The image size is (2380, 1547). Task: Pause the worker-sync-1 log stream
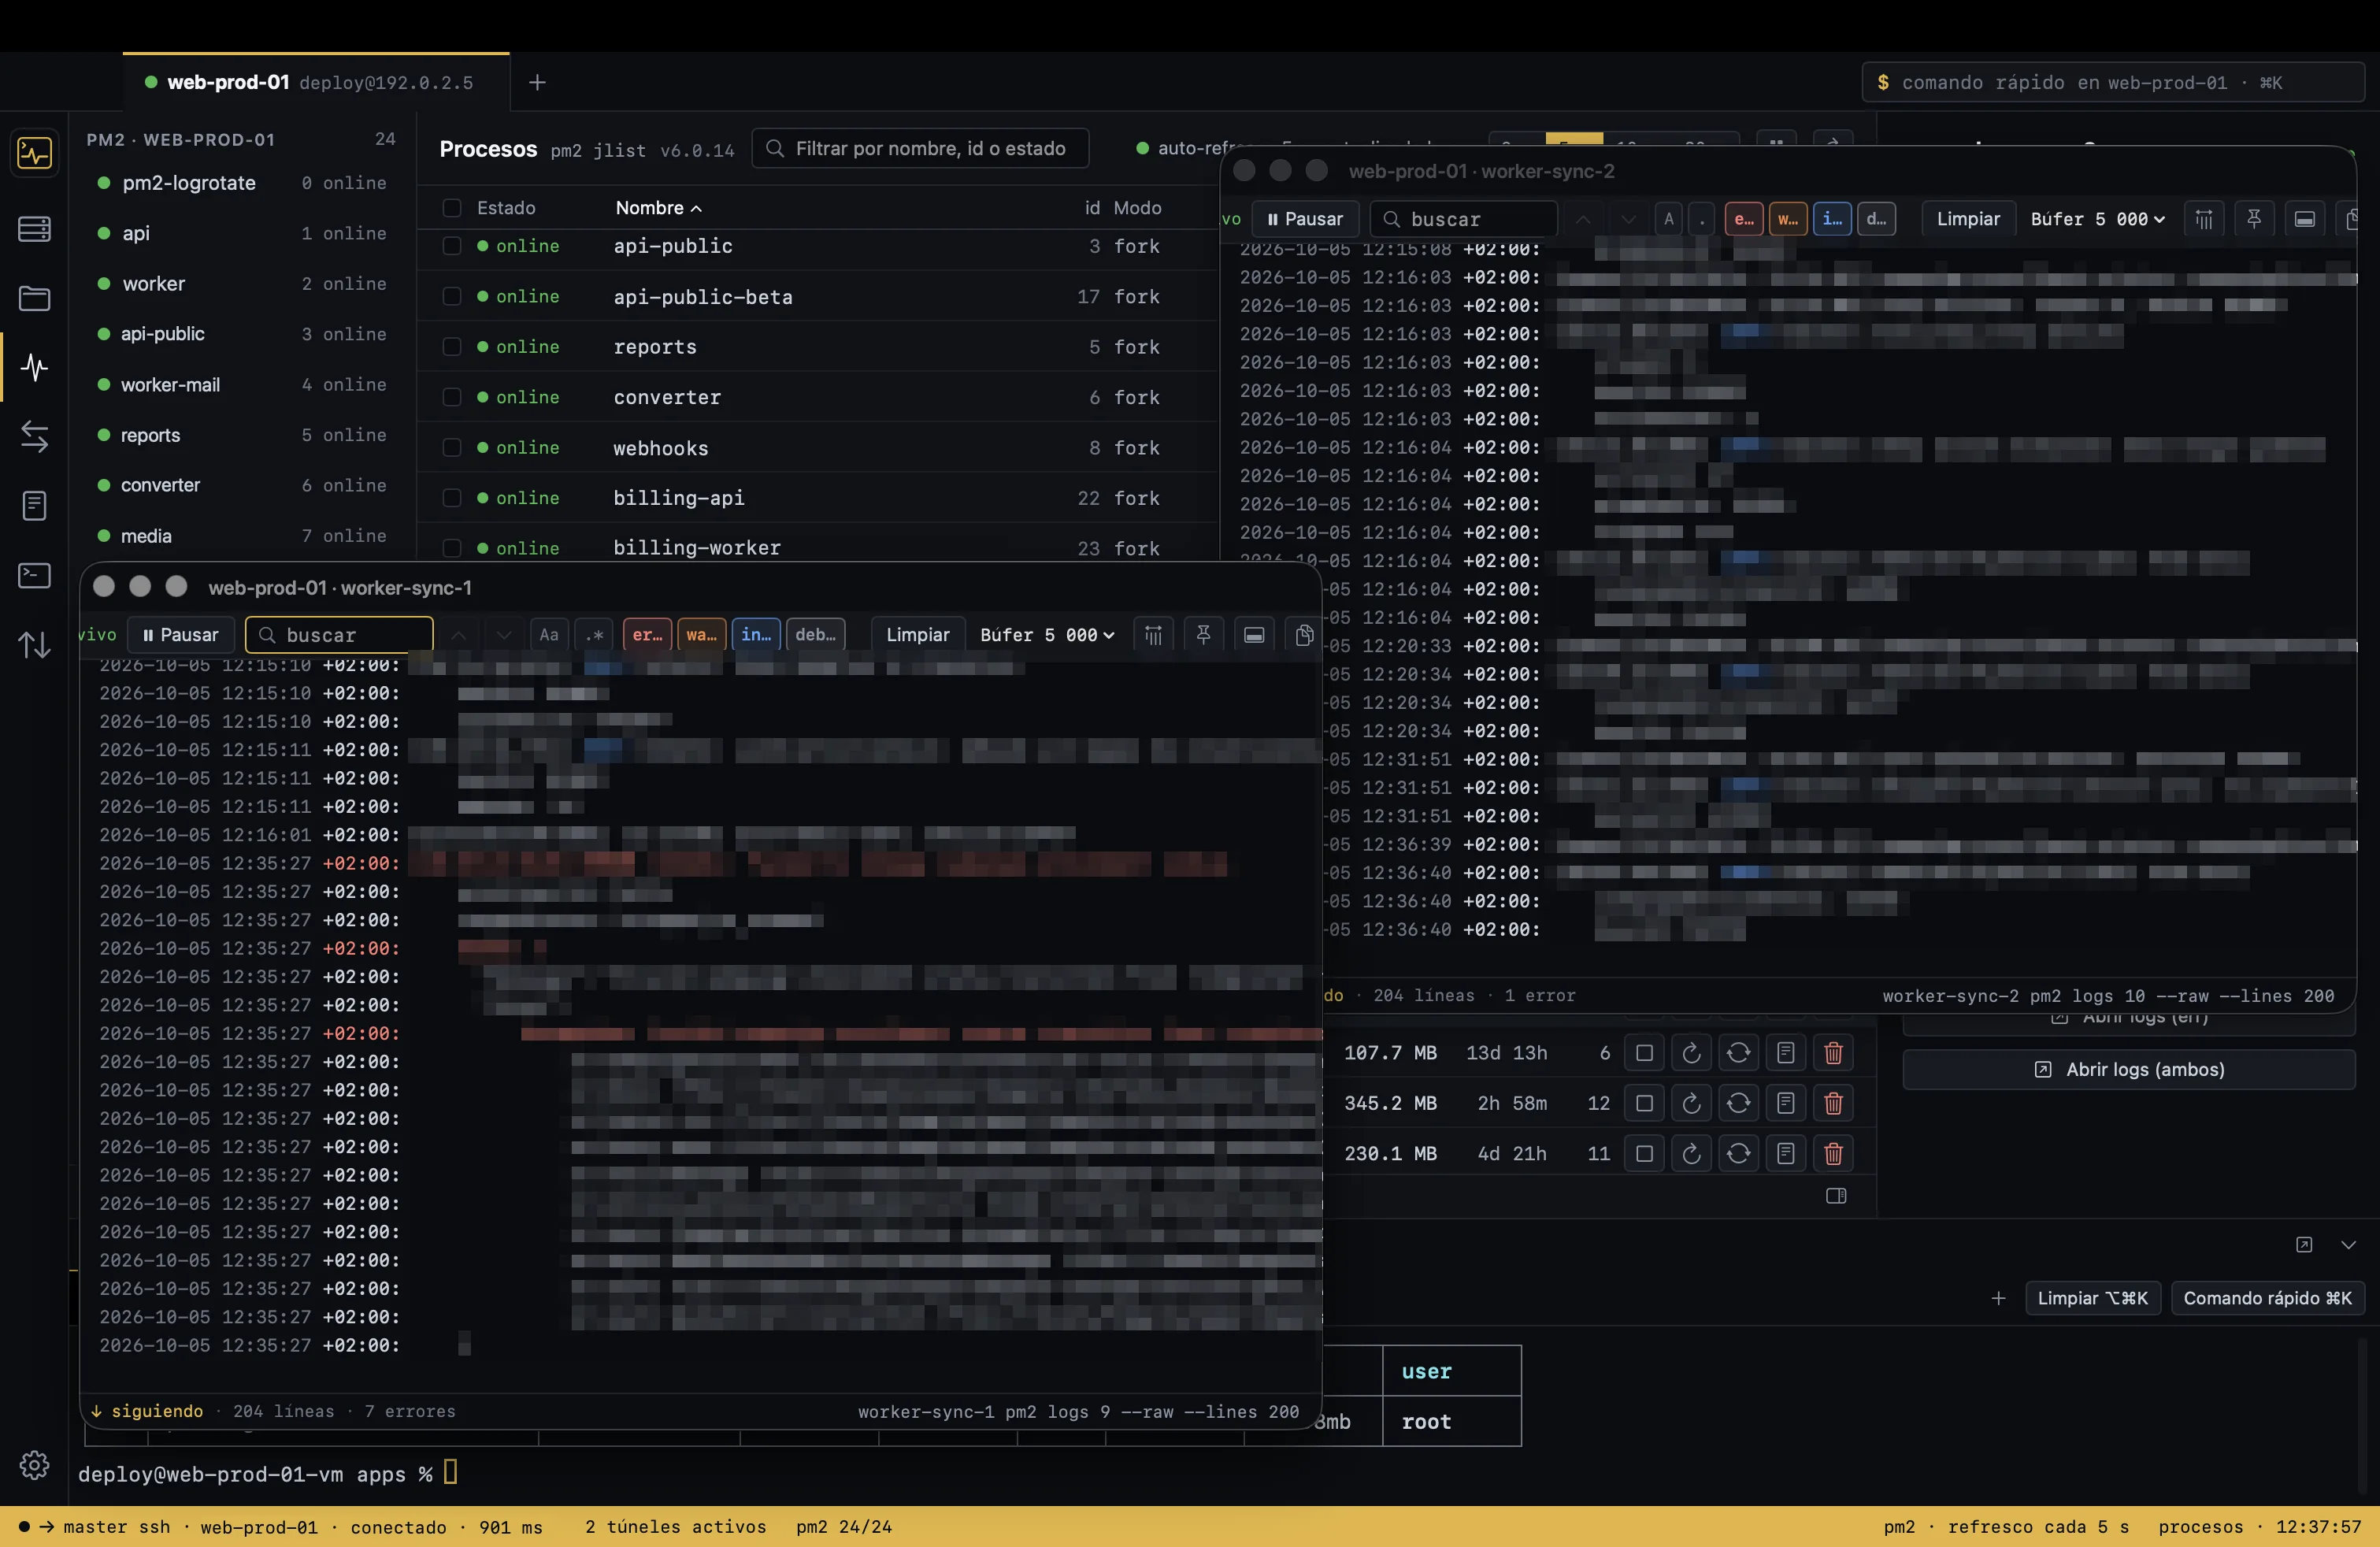(x=181, y=635)
